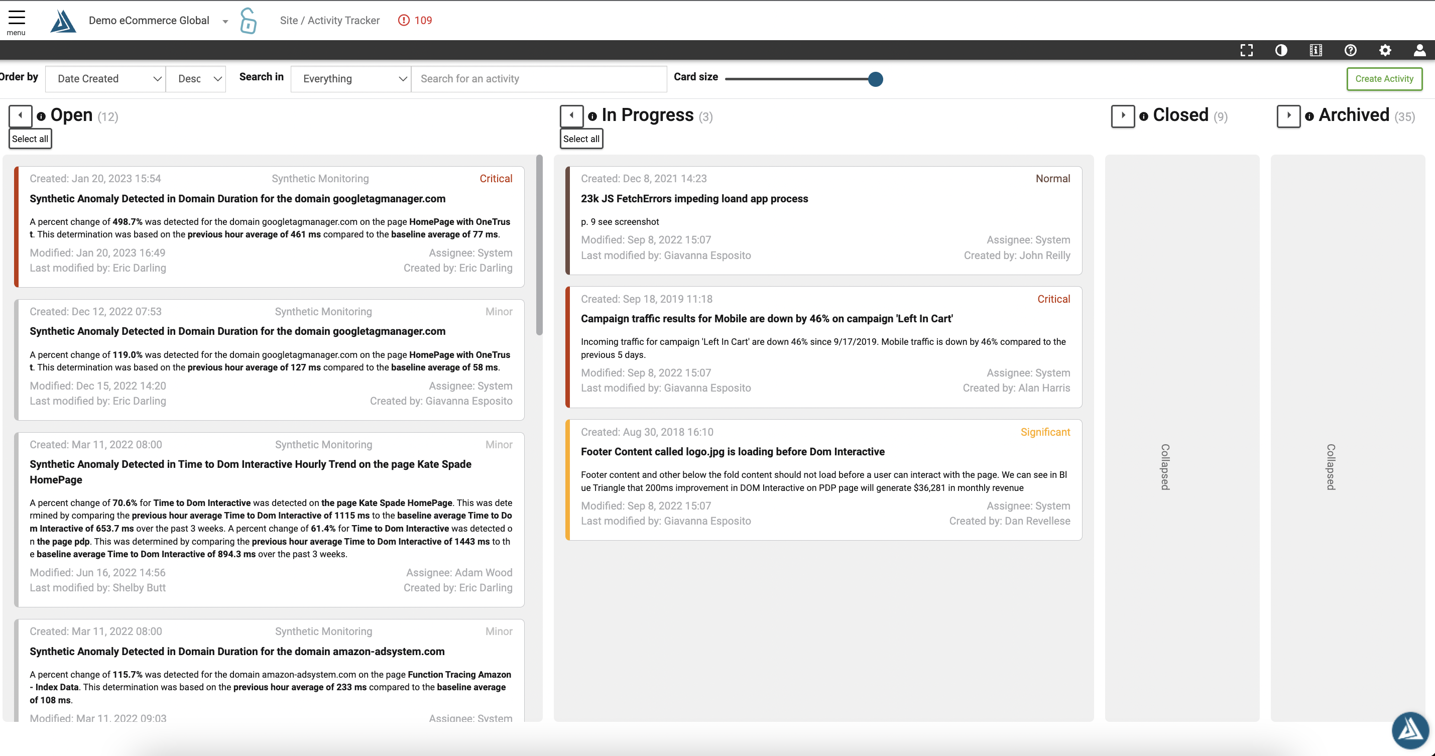Click Last modified by: Shelby Butt text
1435x756 pixels.
tap(97, 587)
